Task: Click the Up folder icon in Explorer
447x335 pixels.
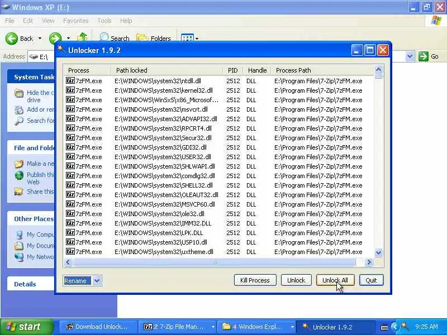Action: (x=82, y=37)
